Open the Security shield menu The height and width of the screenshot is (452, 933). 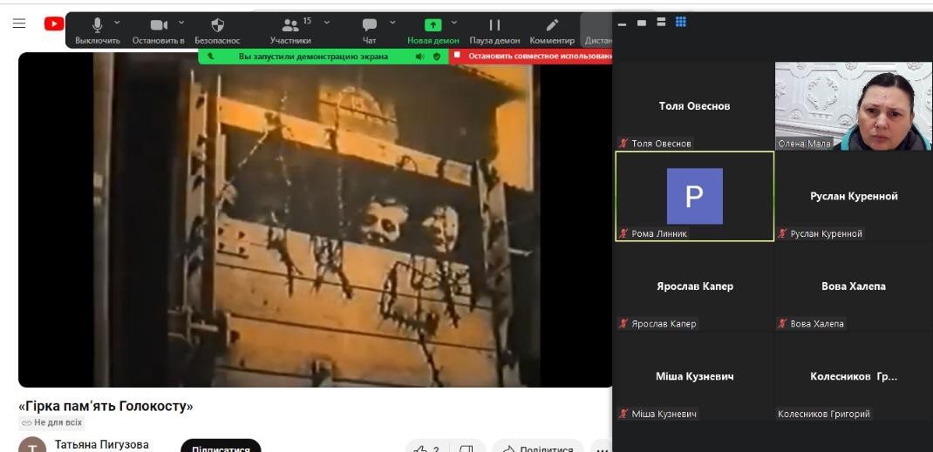click(x=218, y=25)
